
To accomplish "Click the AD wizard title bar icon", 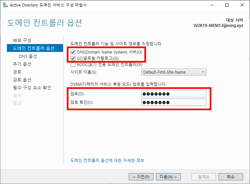I will pos(6,5).
